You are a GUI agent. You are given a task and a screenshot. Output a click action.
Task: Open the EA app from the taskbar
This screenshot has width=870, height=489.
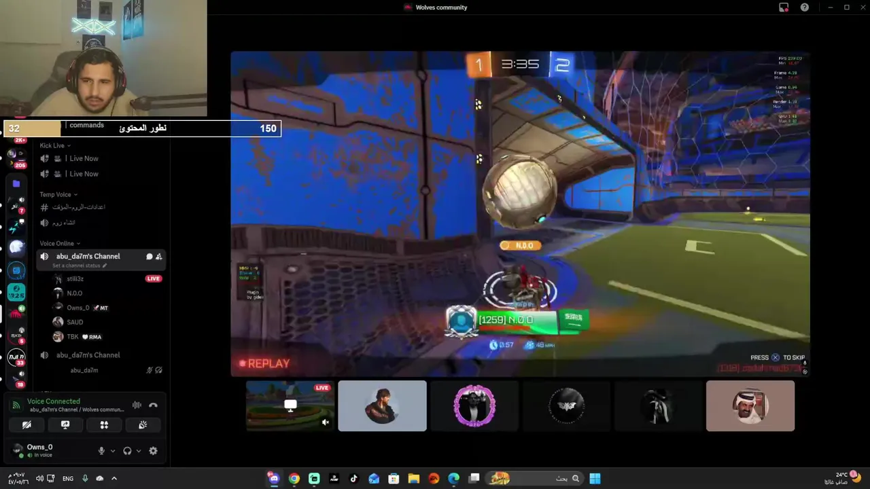click(x=434, y=478)
